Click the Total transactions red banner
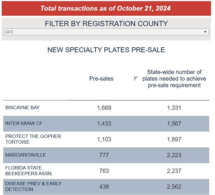 pos(106,8)
